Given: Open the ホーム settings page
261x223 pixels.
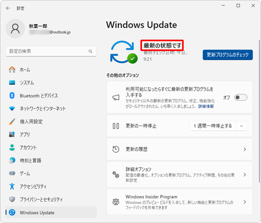Looking at the screenshot, I should (x=51, y=70).
